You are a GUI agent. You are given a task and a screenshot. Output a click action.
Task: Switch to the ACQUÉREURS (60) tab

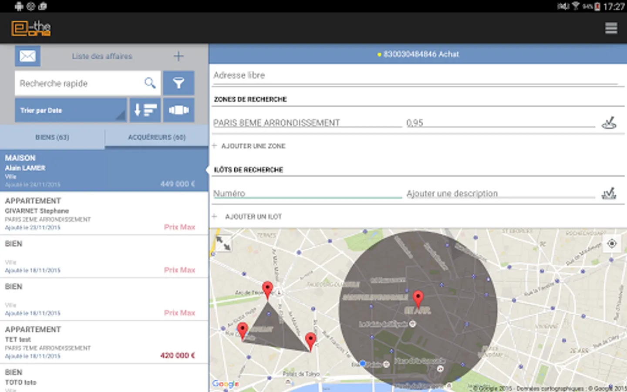pos(157,137)
